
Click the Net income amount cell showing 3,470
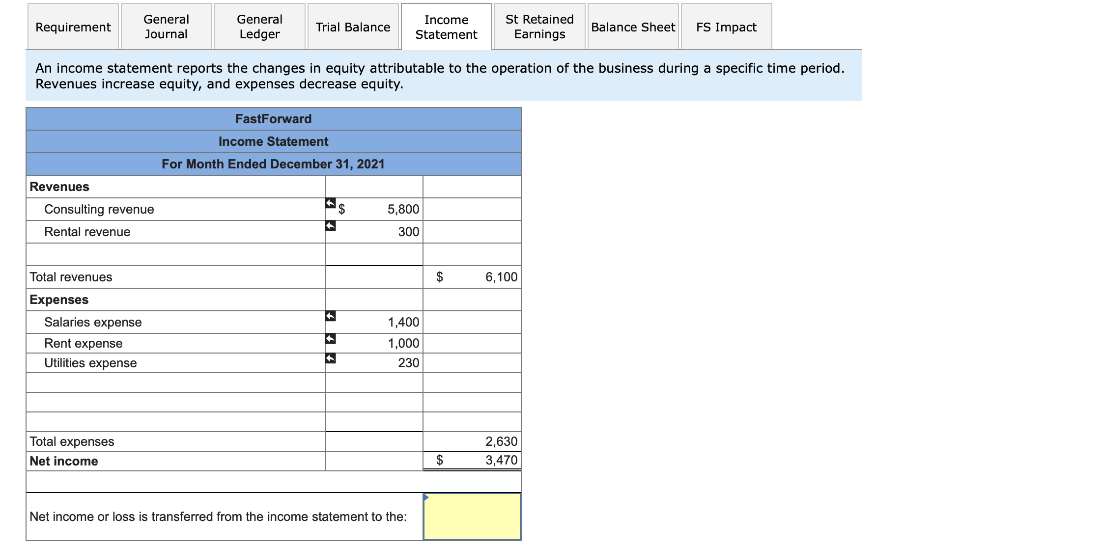click(471, 460)
